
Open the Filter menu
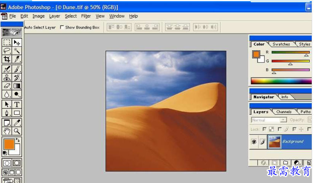[86, 16]
